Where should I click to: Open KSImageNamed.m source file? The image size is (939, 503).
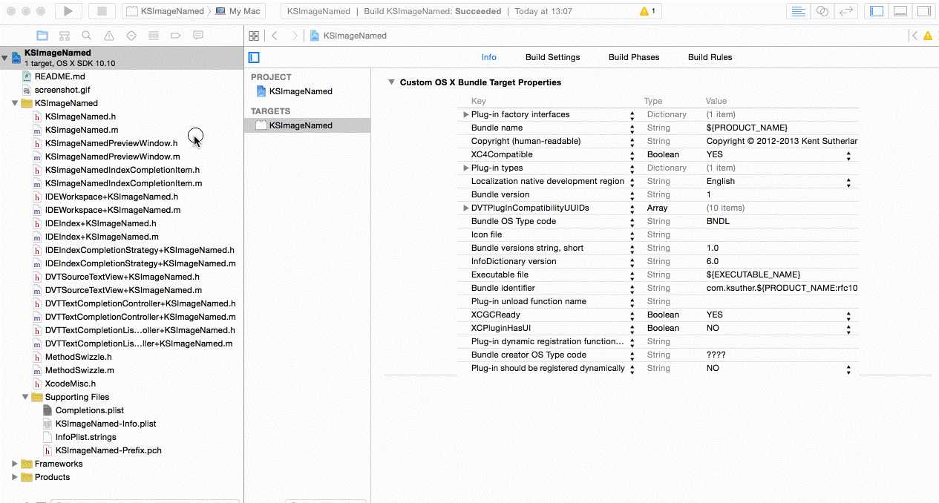click(x=81, y=130)
